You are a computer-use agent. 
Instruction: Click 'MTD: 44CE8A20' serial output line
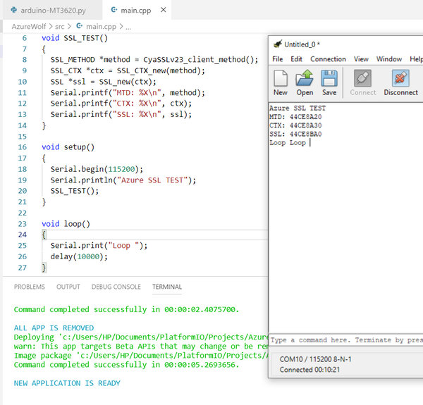tap(295, 117)
